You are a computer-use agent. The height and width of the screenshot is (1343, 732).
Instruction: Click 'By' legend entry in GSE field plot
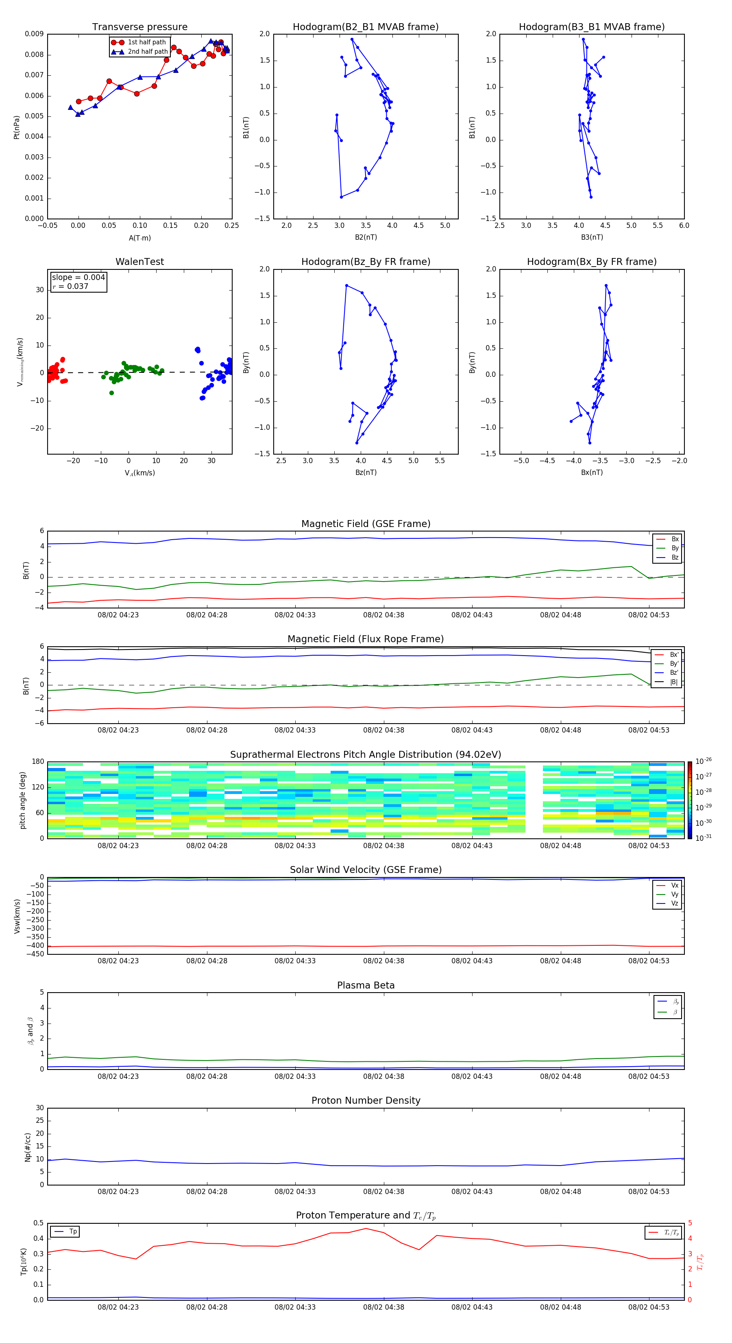pos(668,548)
